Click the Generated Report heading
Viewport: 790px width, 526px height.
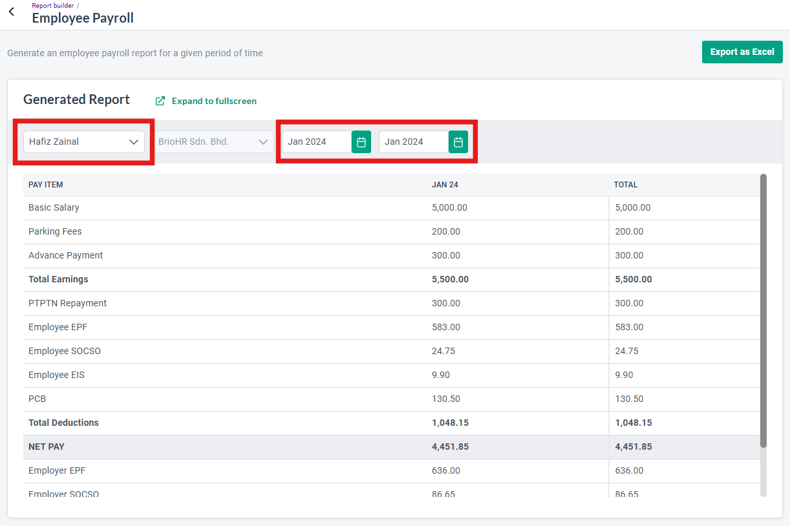point(76,100)
